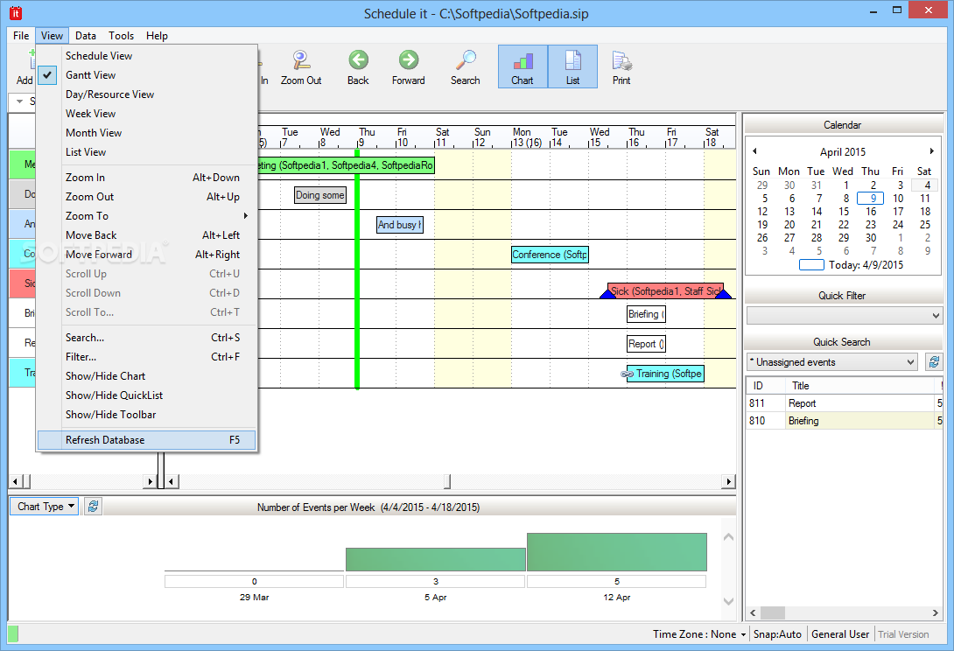Select April 15 in the calendar
The height and width of the screenshot is (651, 954).
point(844,212)
